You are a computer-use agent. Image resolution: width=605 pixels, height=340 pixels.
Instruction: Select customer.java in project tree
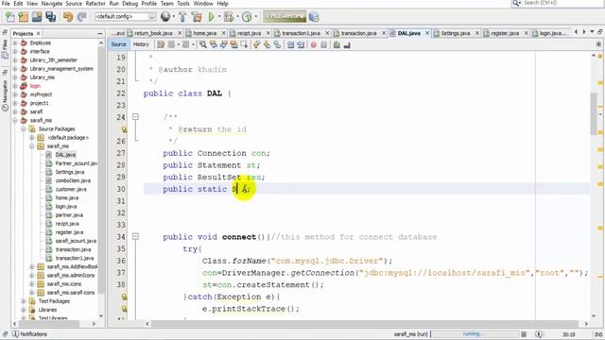[x=71, y=189]
